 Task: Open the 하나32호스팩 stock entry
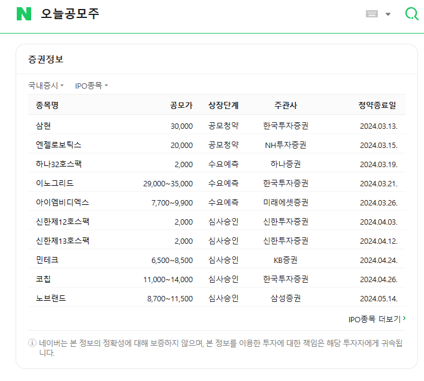click(59, 164)
